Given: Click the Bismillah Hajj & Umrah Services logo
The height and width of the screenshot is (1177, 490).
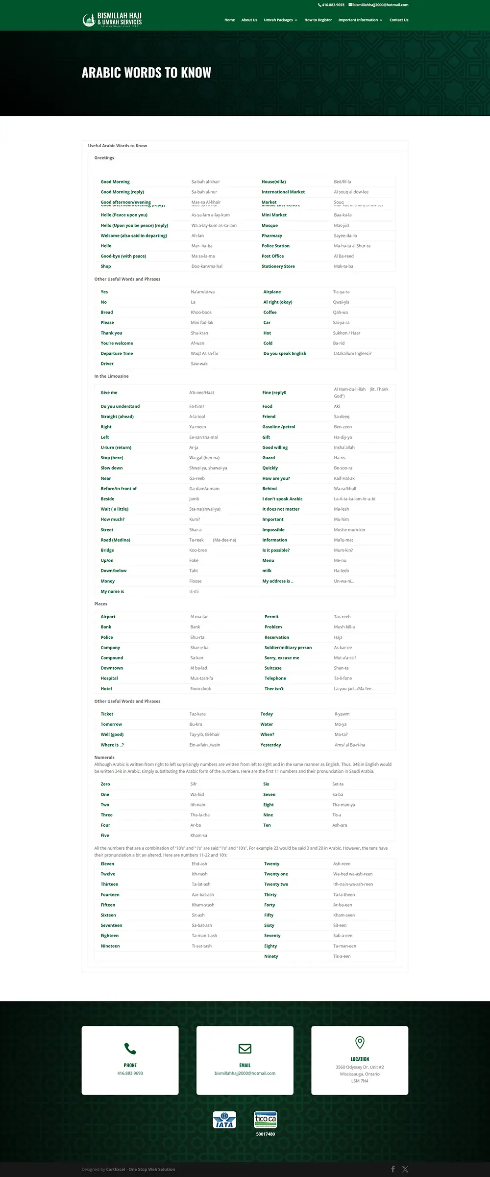Looking at the screenshot, I should 112,20.
